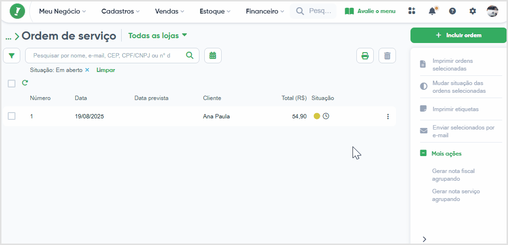Screen dimensions: 508x245
Task: Select Imprimir ordens selecionadas
Action: pyautogui.click(x=452, y=65)
